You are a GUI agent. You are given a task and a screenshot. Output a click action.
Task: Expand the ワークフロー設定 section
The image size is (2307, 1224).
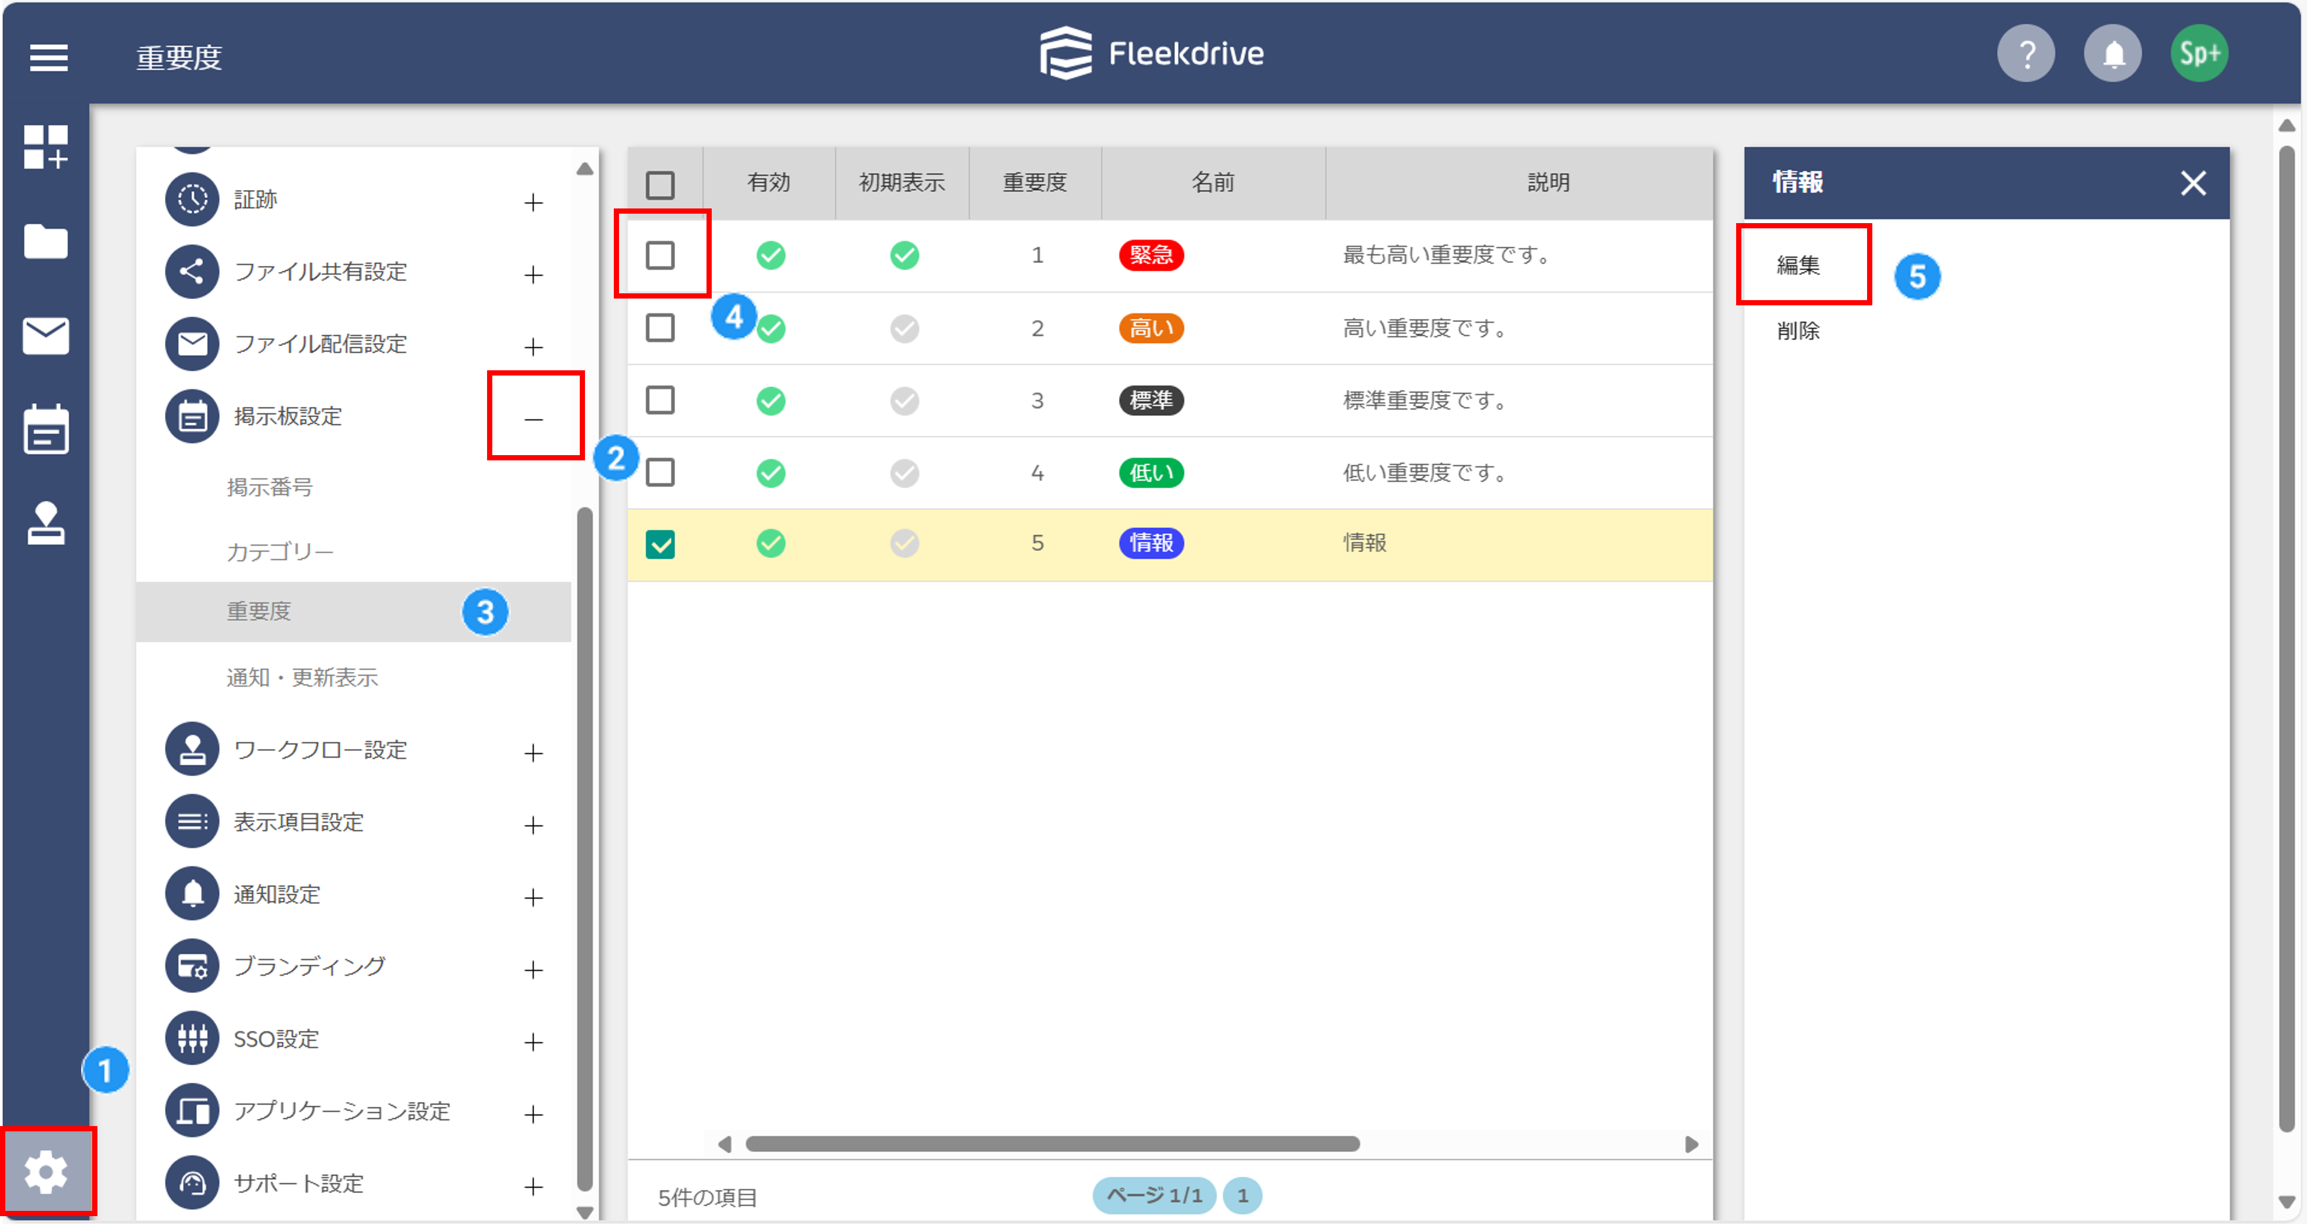point(533,752)
